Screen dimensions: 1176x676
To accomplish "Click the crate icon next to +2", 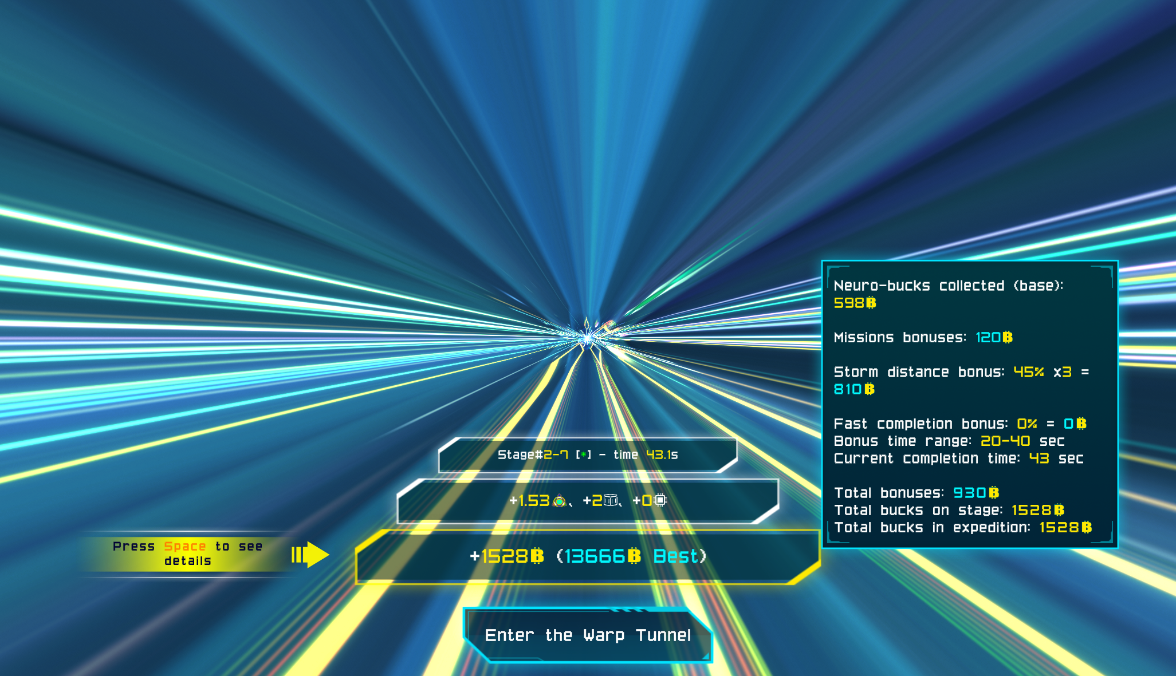I will pyautogui.click(x=611, y=501).
